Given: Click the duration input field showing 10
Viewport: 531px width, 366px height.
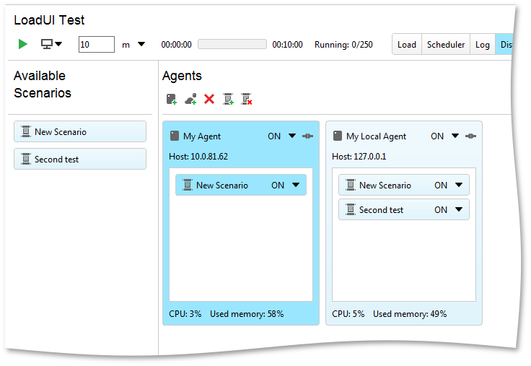Looking at the screenshot, I should click(x=97, y=44).
